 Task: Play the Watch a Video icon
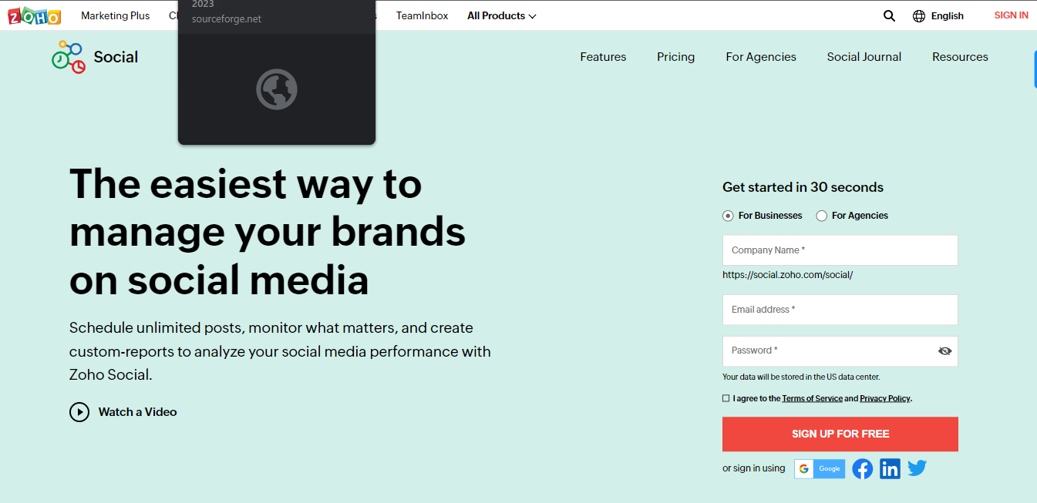pyautogui.click(x=79, y=412)
